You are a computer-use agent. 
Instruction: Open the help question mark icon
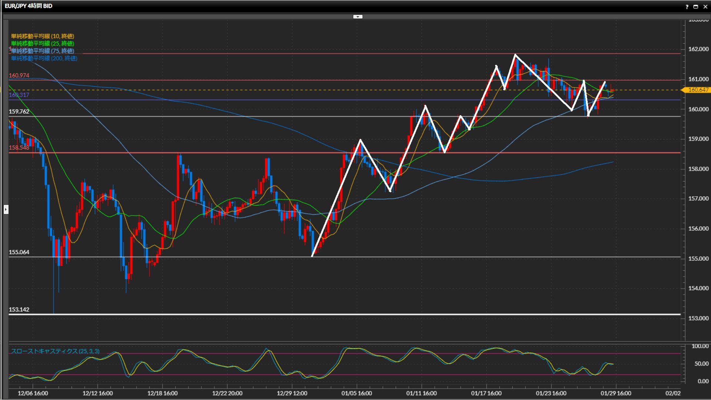pos(687,7)
